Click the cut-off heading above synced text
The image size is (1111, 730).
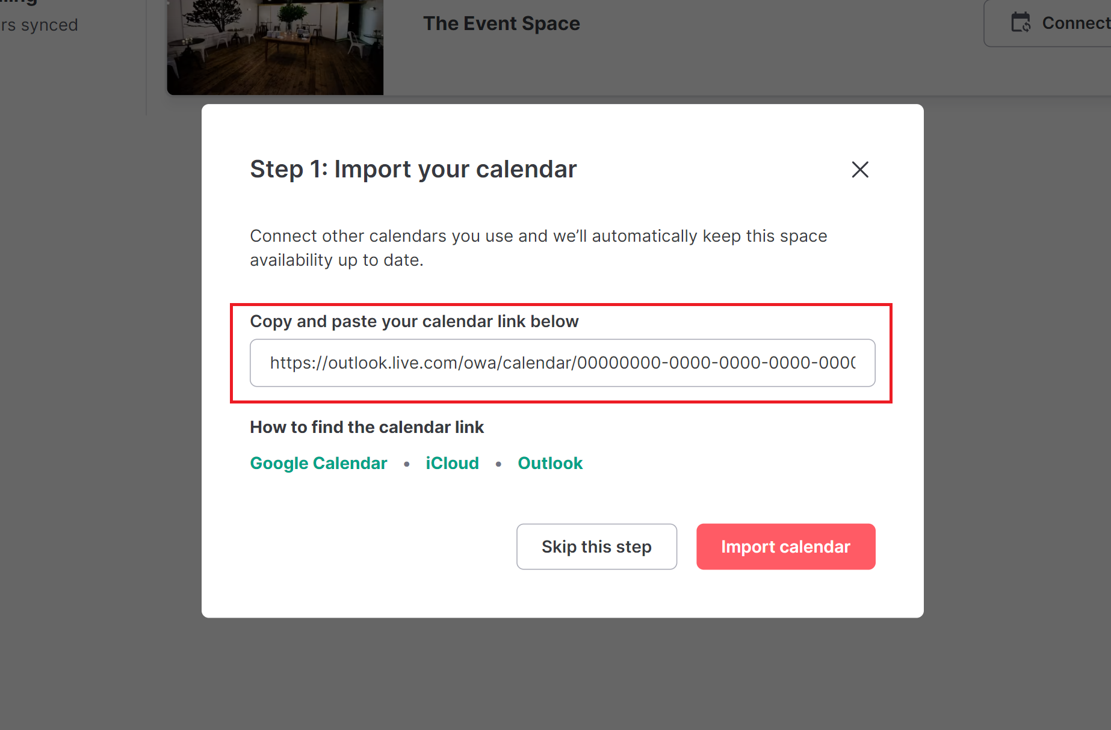pos(19,3)
